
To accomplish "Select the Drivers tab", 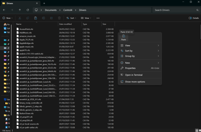I will click(x=20, y=3).
